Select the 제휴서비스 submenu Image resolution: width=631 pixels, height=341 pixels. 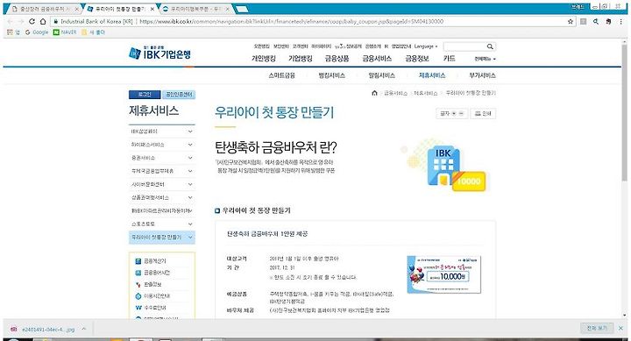(432, 75)
